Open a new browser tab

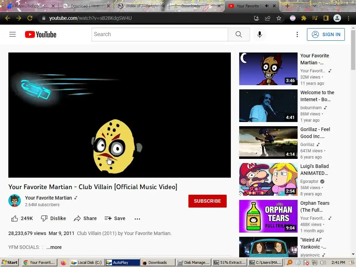(x=287, y=6)
